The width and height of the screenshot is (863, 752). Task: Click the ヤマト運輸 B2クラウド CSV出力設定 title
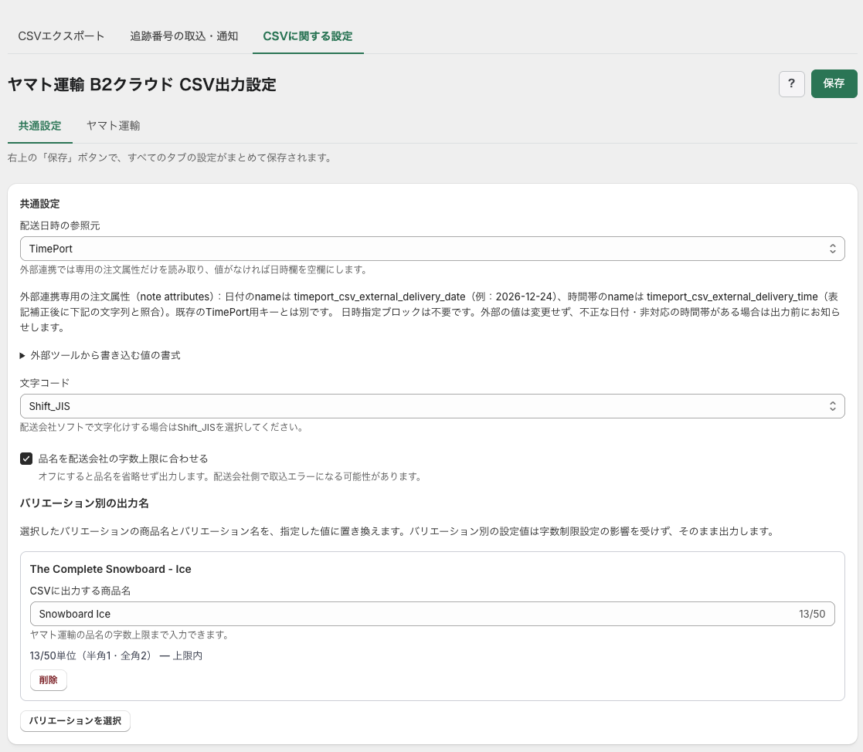click(142, 84)
